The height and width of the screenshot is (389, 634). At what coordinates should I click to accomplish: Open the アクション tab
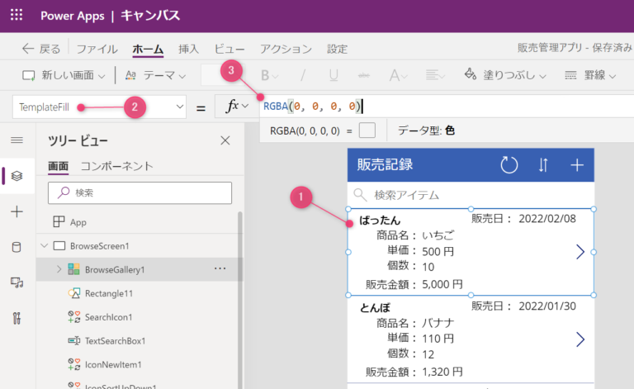(x=286, y=49)
